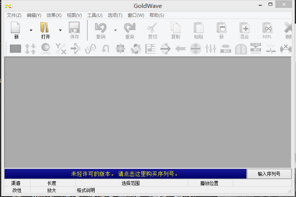Click the gear mechanize effect icon
This screenshot has height=197, width=296.
click(120, 49)
